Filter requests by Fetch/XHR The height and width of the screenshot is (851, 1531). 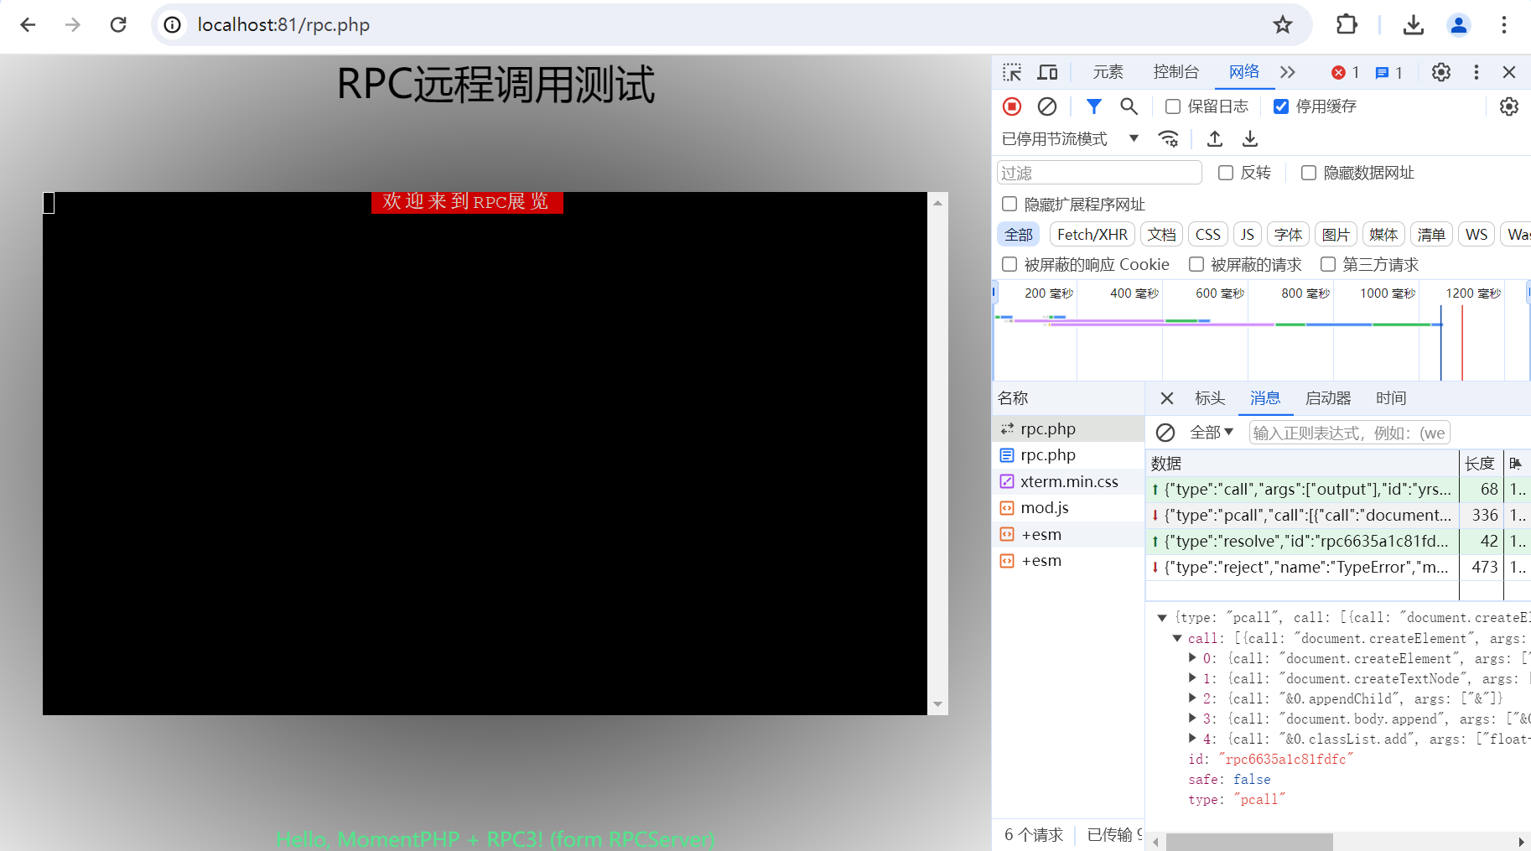1092,235
